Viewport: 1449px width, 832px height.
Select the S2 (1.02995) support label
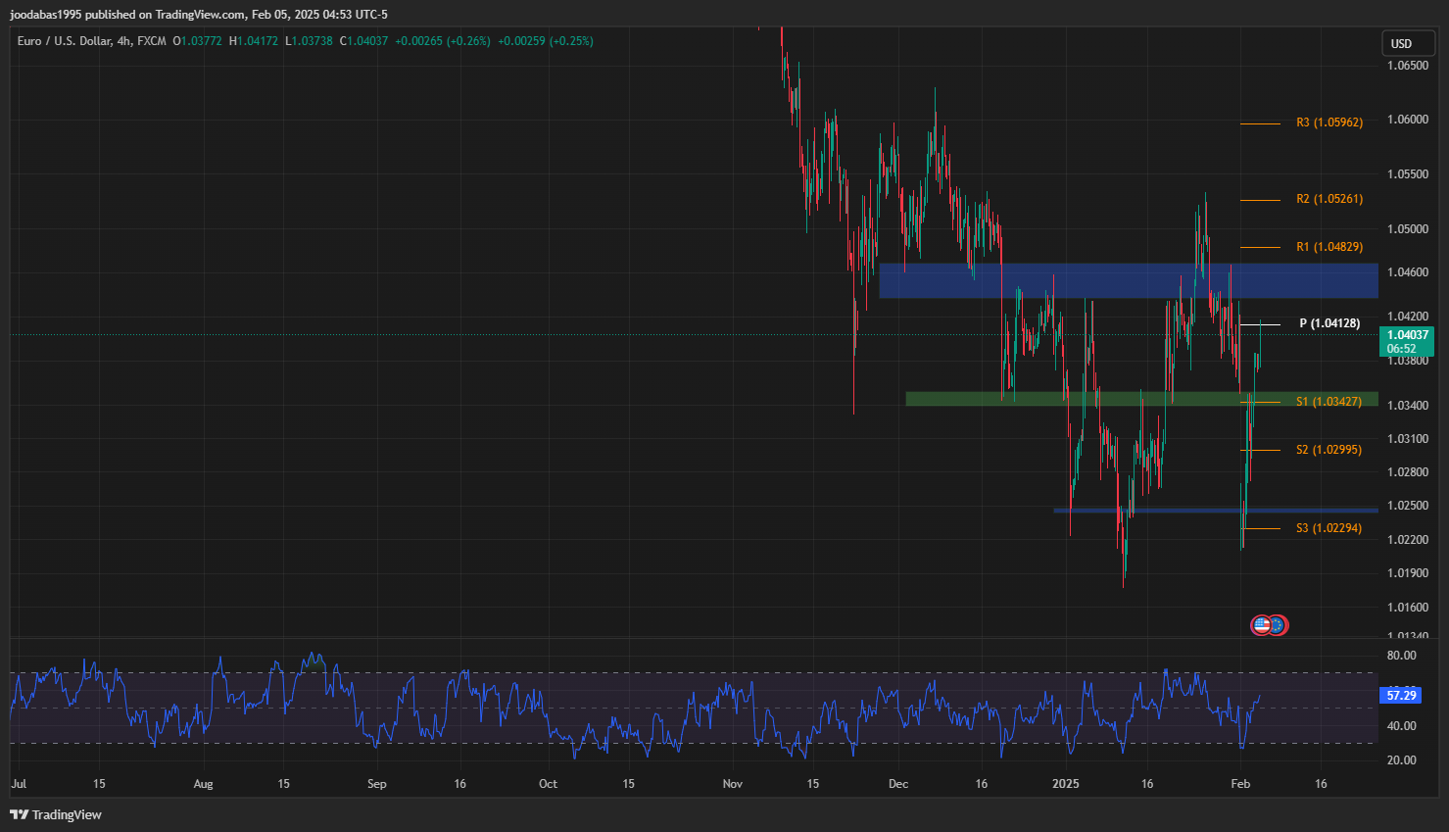pyautogui.click(x=1328, y=450)
